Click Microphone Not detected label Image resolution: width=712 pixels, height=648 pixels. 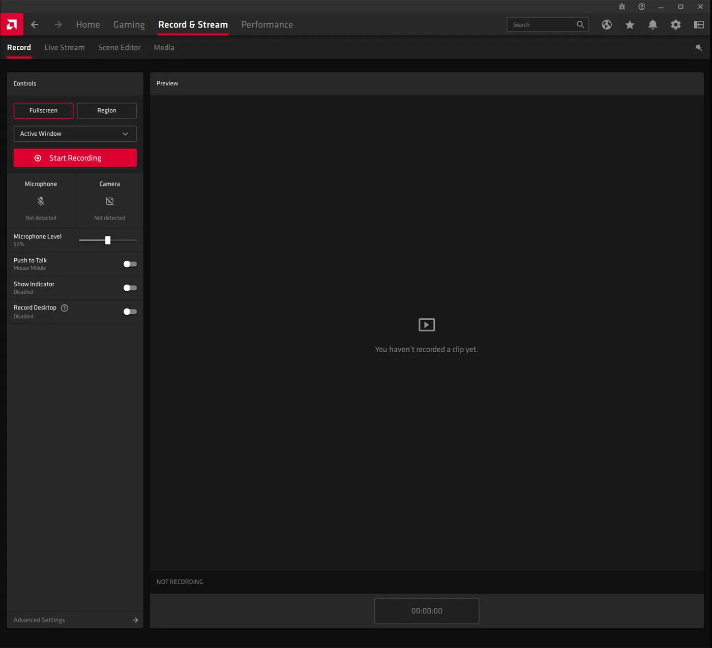point(41,218)
